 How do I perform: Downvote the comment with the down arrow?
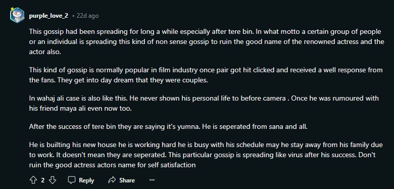tap(53, 180)
